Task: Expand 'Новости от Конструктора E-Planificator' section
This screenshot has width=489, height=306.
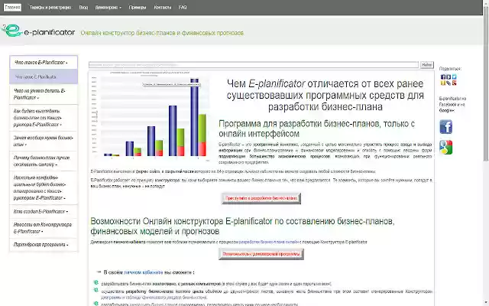Action: pos(44,228)
